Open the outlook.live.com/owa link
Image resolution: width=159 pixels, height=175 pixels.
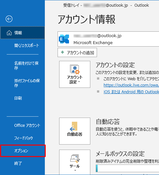131,85
